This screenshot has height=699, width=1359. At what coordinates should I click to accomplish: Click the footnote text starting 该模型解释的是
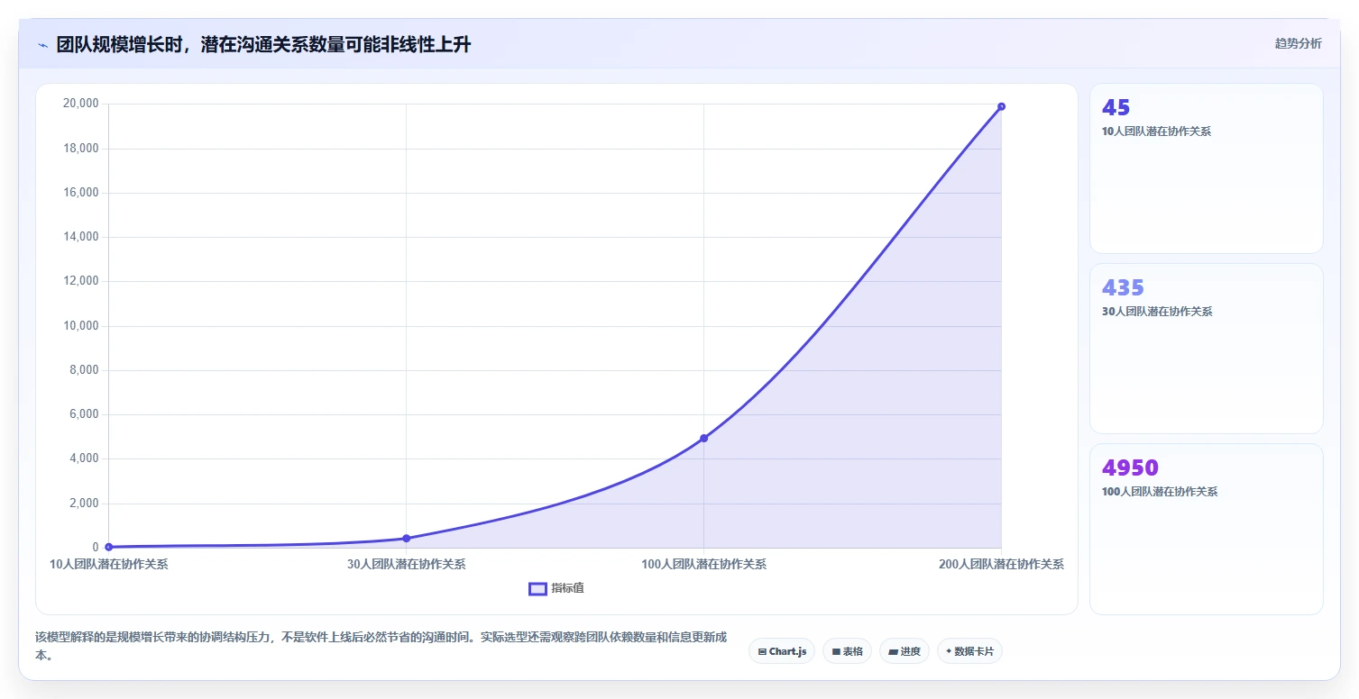click(382, 647)
